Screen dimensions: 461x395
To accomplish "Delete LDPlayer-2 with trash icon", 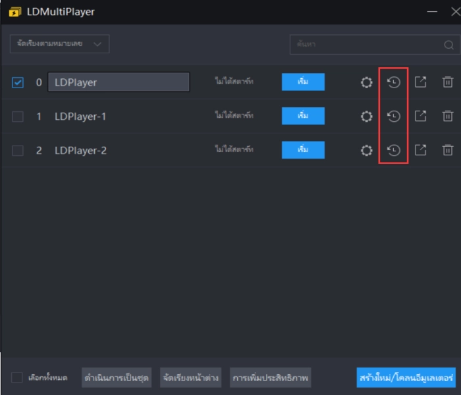I will (447, 150).
